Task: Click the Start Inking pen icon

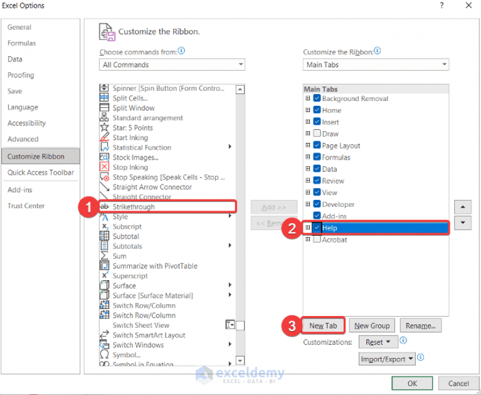Action: (x=104, y=137)
